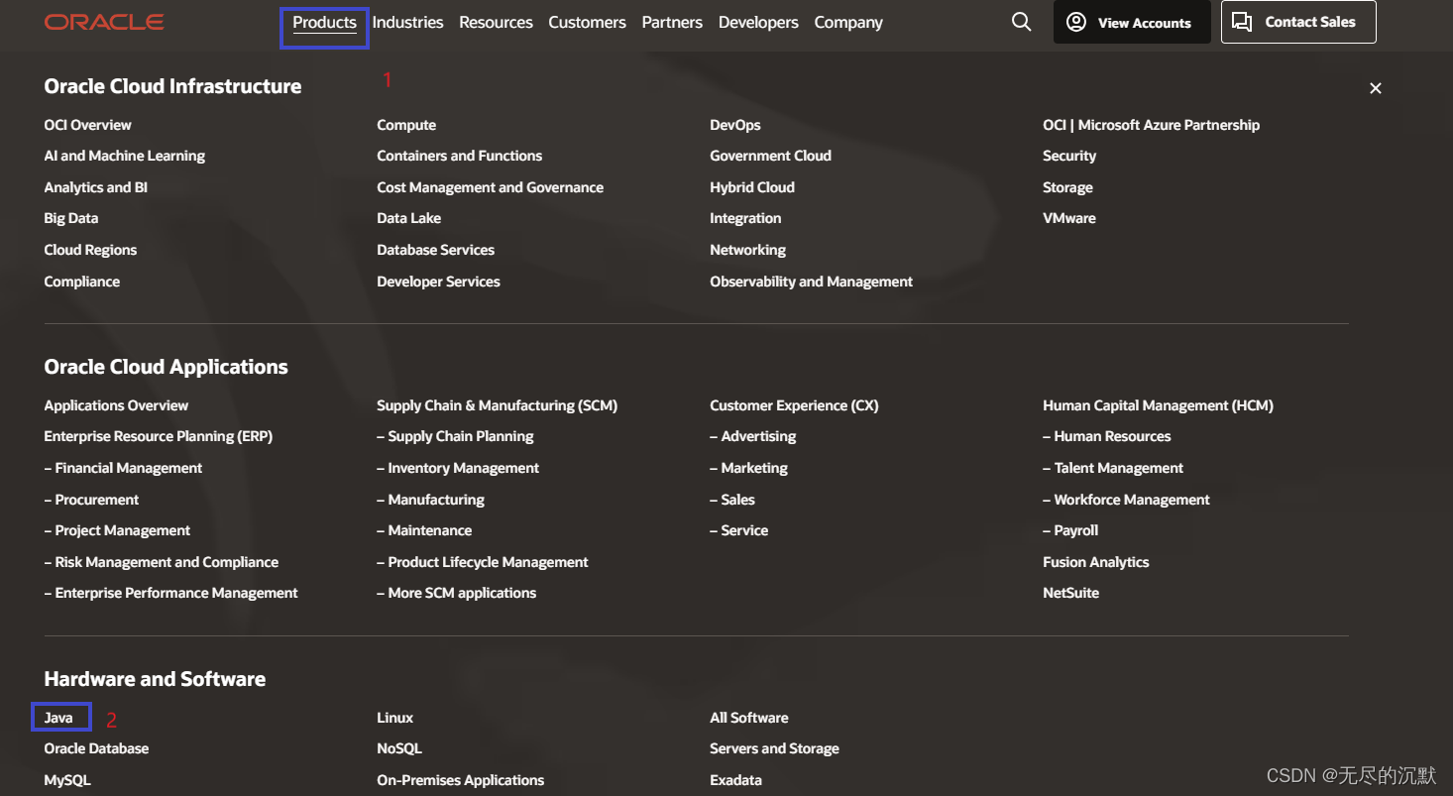Go to Database Services
Image resolution: width=1453 pixels, height=796 pixels.
coord(435,250)
